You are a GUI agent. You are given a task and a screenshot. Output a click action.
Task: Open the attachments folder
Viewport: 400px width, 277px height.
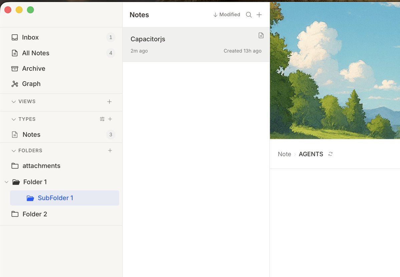(61, 166)
